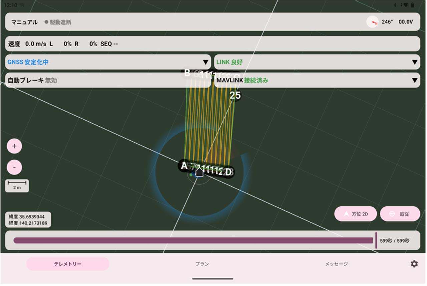The width and height of the screenshot is (427, 286).
Task: Switch to the プラン tab
Action: [x=202, y=264]
